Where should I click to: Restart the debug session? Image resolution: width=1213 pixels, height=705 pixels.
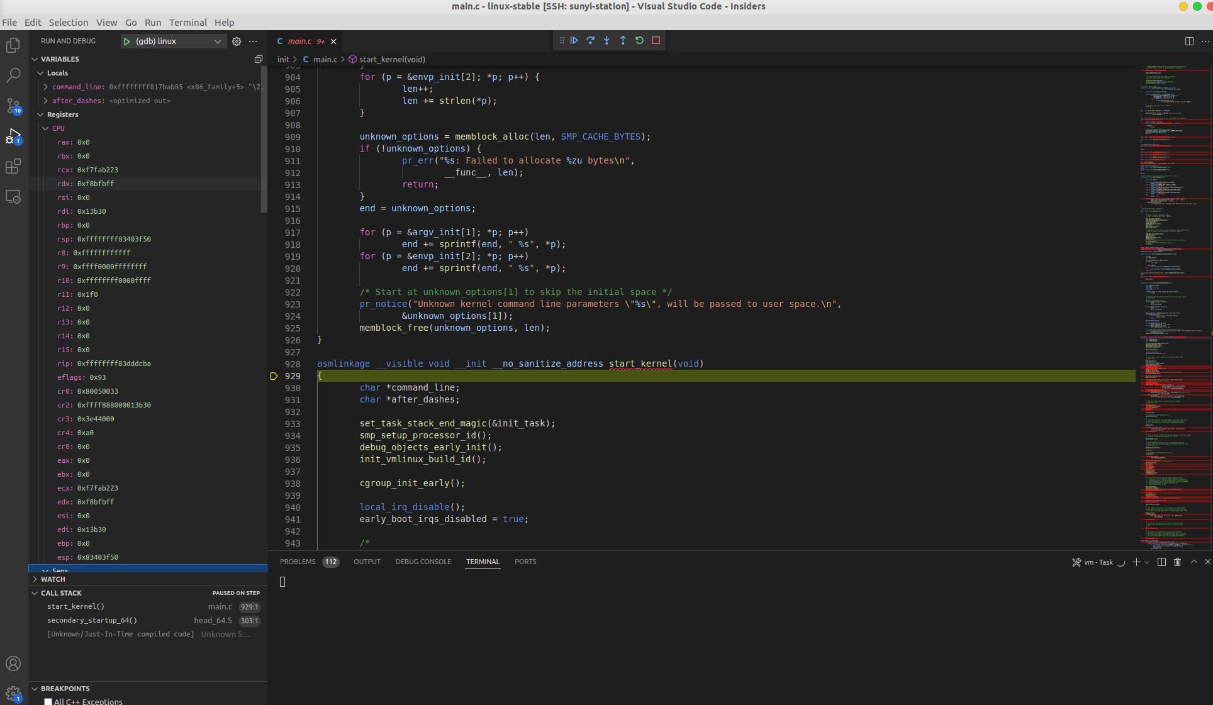(639, 40)
